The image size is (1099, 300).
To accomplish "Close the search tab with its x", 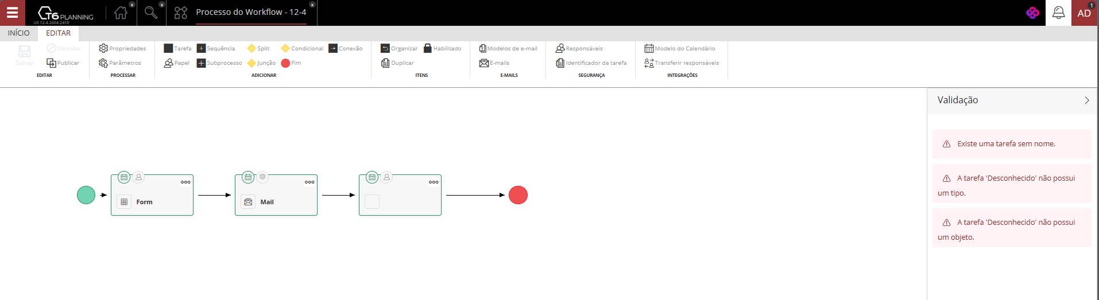I will [x=162, y=5].
